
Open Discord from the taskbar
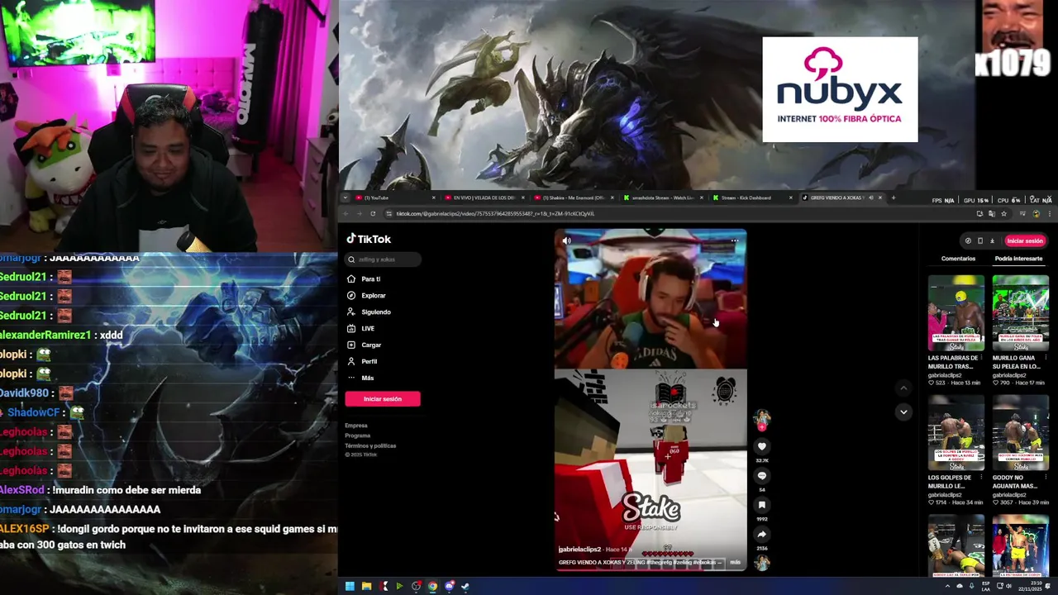click(449, 586)
